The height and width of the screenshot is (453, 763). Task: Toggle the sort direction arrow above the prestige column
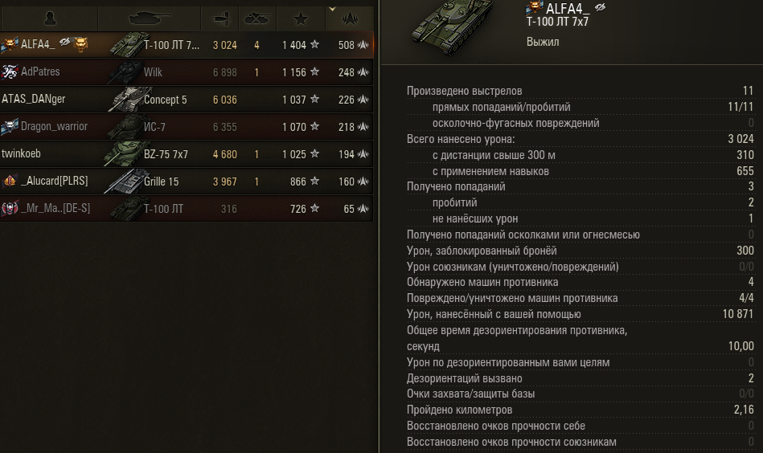click(332, 9)
